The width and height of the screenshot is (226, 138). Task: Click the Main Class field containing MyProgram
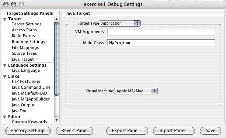point(161,43)
